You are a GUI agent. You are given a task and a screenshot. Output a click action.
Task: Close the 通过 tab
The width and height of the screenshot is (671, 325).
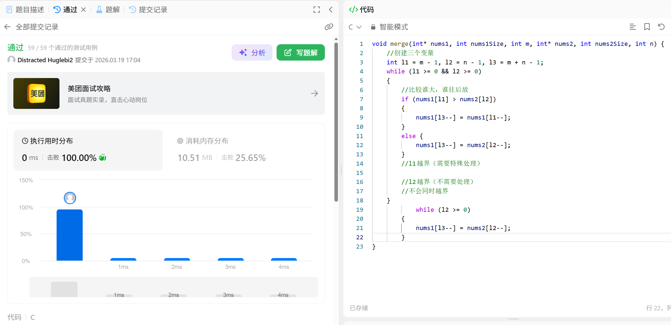click(x=83, y=10)
